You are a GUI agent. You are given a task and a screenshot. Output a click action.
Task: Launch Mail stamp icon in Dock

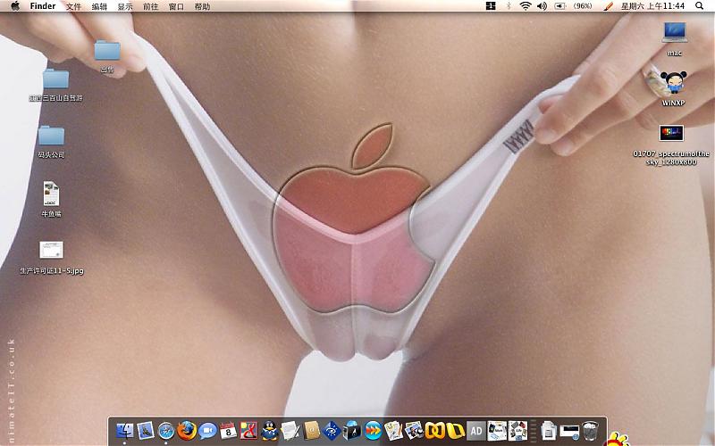[146, 431]
